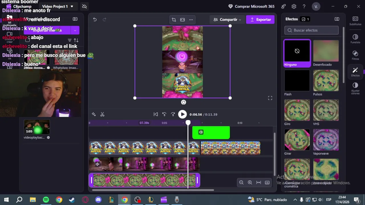Click the magic sparkle tool on timeline toolbar

click(94, 114)
